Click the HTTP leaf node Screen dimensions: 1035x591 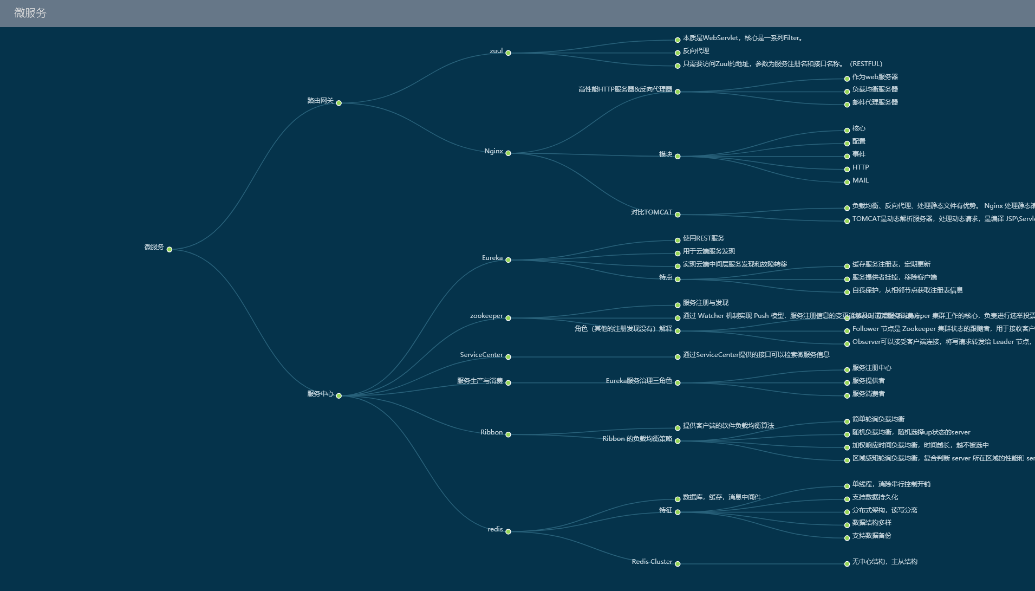(x=847, y=169)
